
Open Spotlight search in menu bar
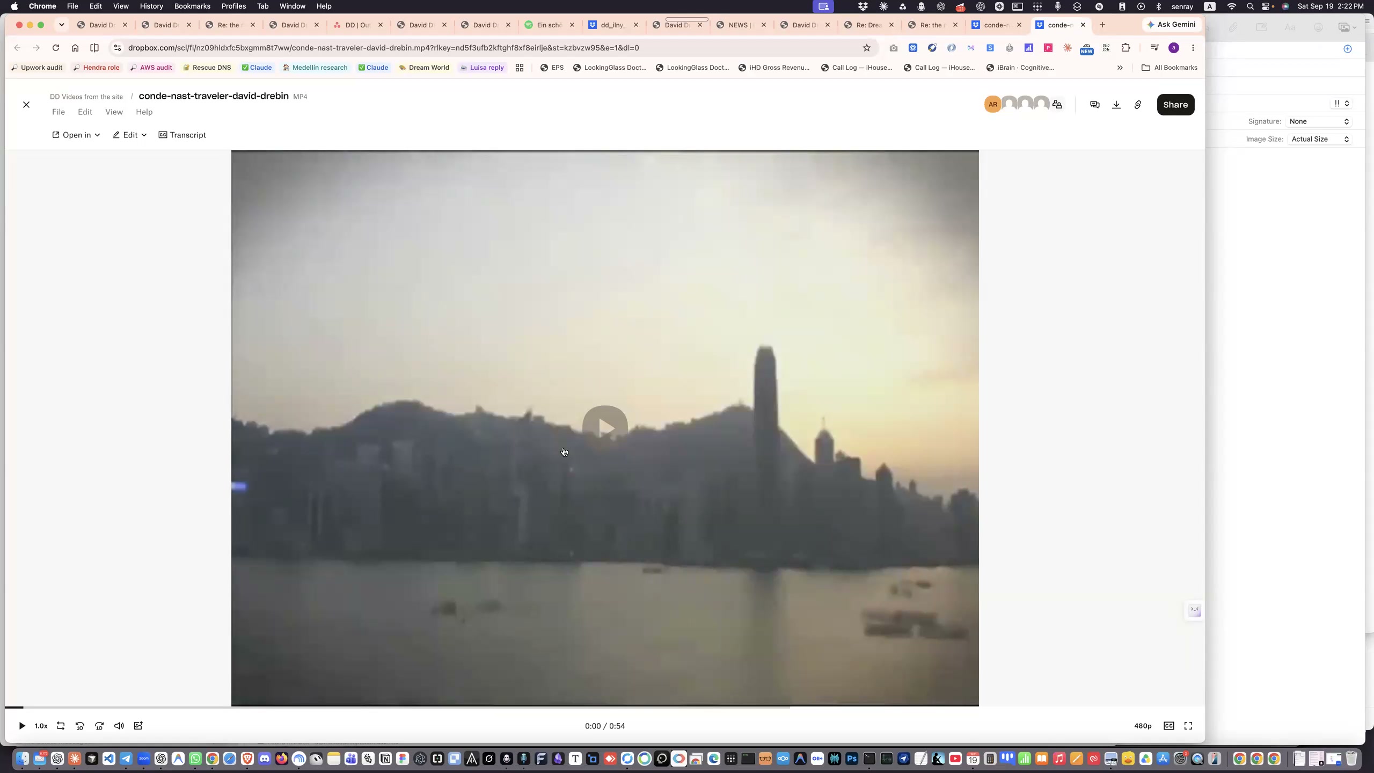[1250, 6]
